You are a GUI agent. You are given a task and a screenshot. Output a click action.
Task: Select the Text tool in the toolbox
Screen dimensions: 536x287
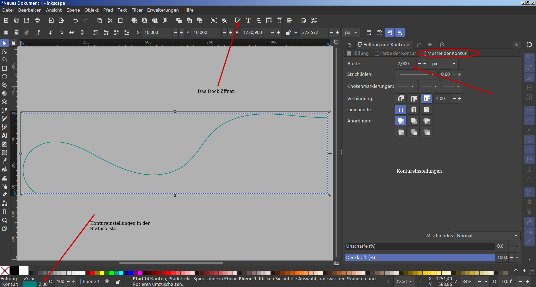click(x=4, y=136)
